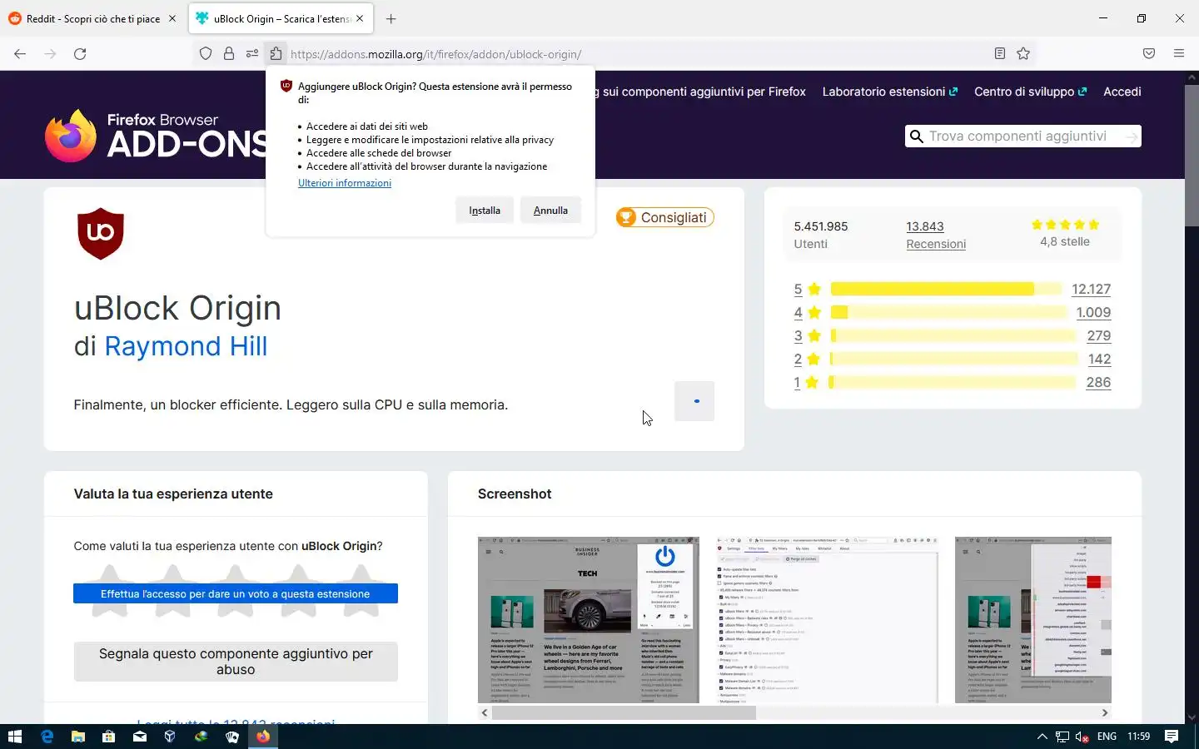This screenshot has width=1199, height=749.
Task: Open Raymond Hill author link
Action: 186,346
